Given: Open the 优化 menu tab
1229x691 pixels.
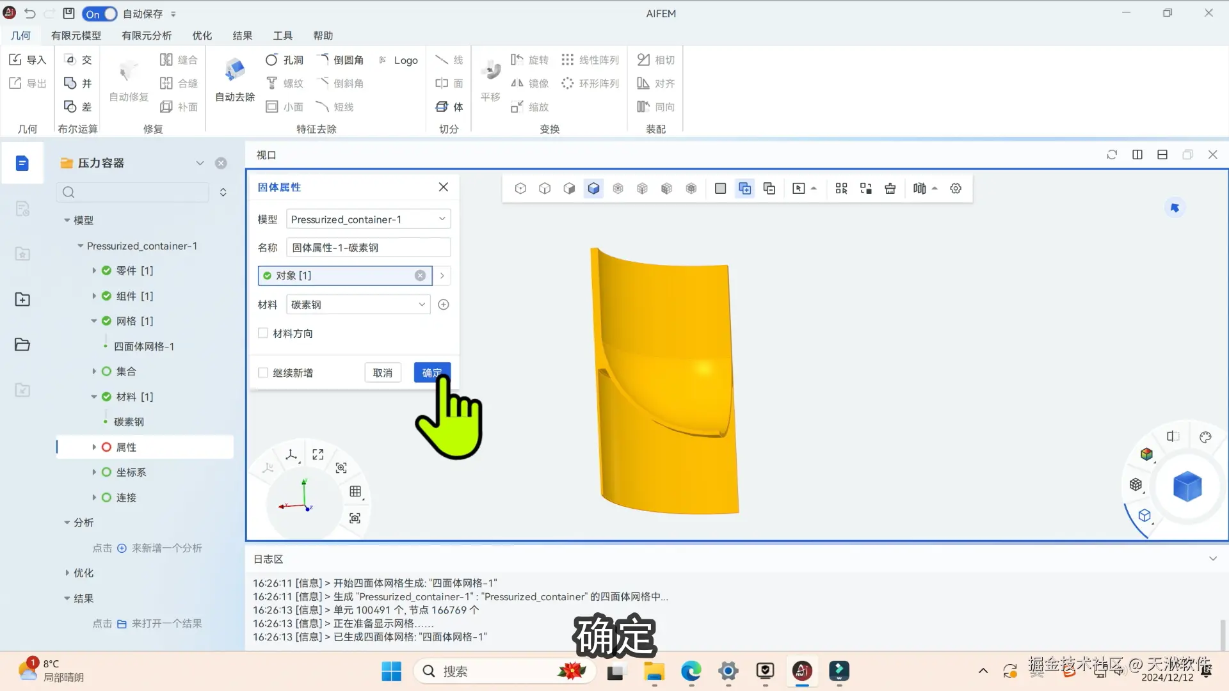Looking at the screenshot, I should pyautogui.click(x=202, y=35).
